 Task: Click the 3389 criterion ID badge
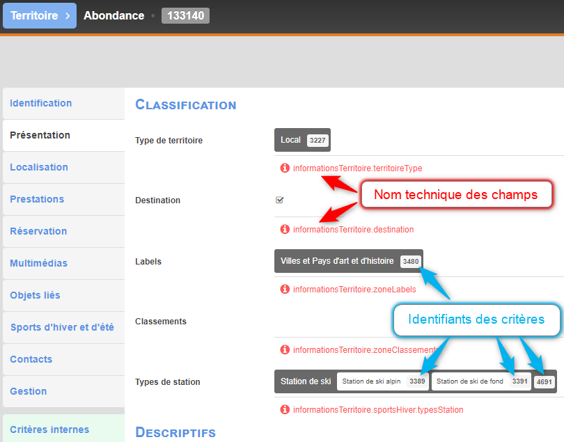pyautogui.click(x=417, y=381)
